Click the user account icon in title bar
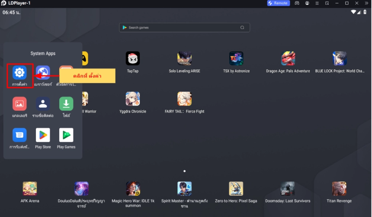 click(307, 3)
